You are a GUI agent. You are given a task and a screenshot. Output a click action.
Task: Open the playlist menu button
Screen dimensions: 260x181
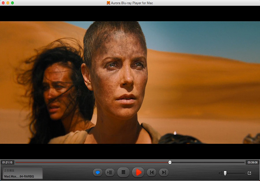click(110, 173)
